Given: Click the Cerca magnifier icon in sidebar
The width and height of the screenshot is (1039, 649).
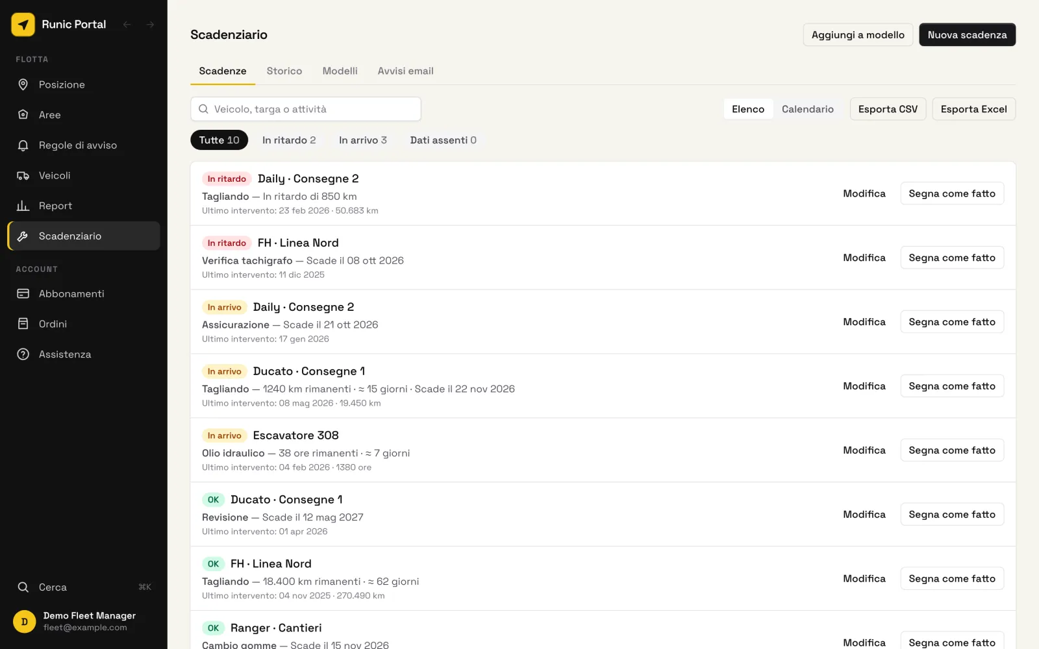Looking at the screenshot, I should (x=23, y=587).
